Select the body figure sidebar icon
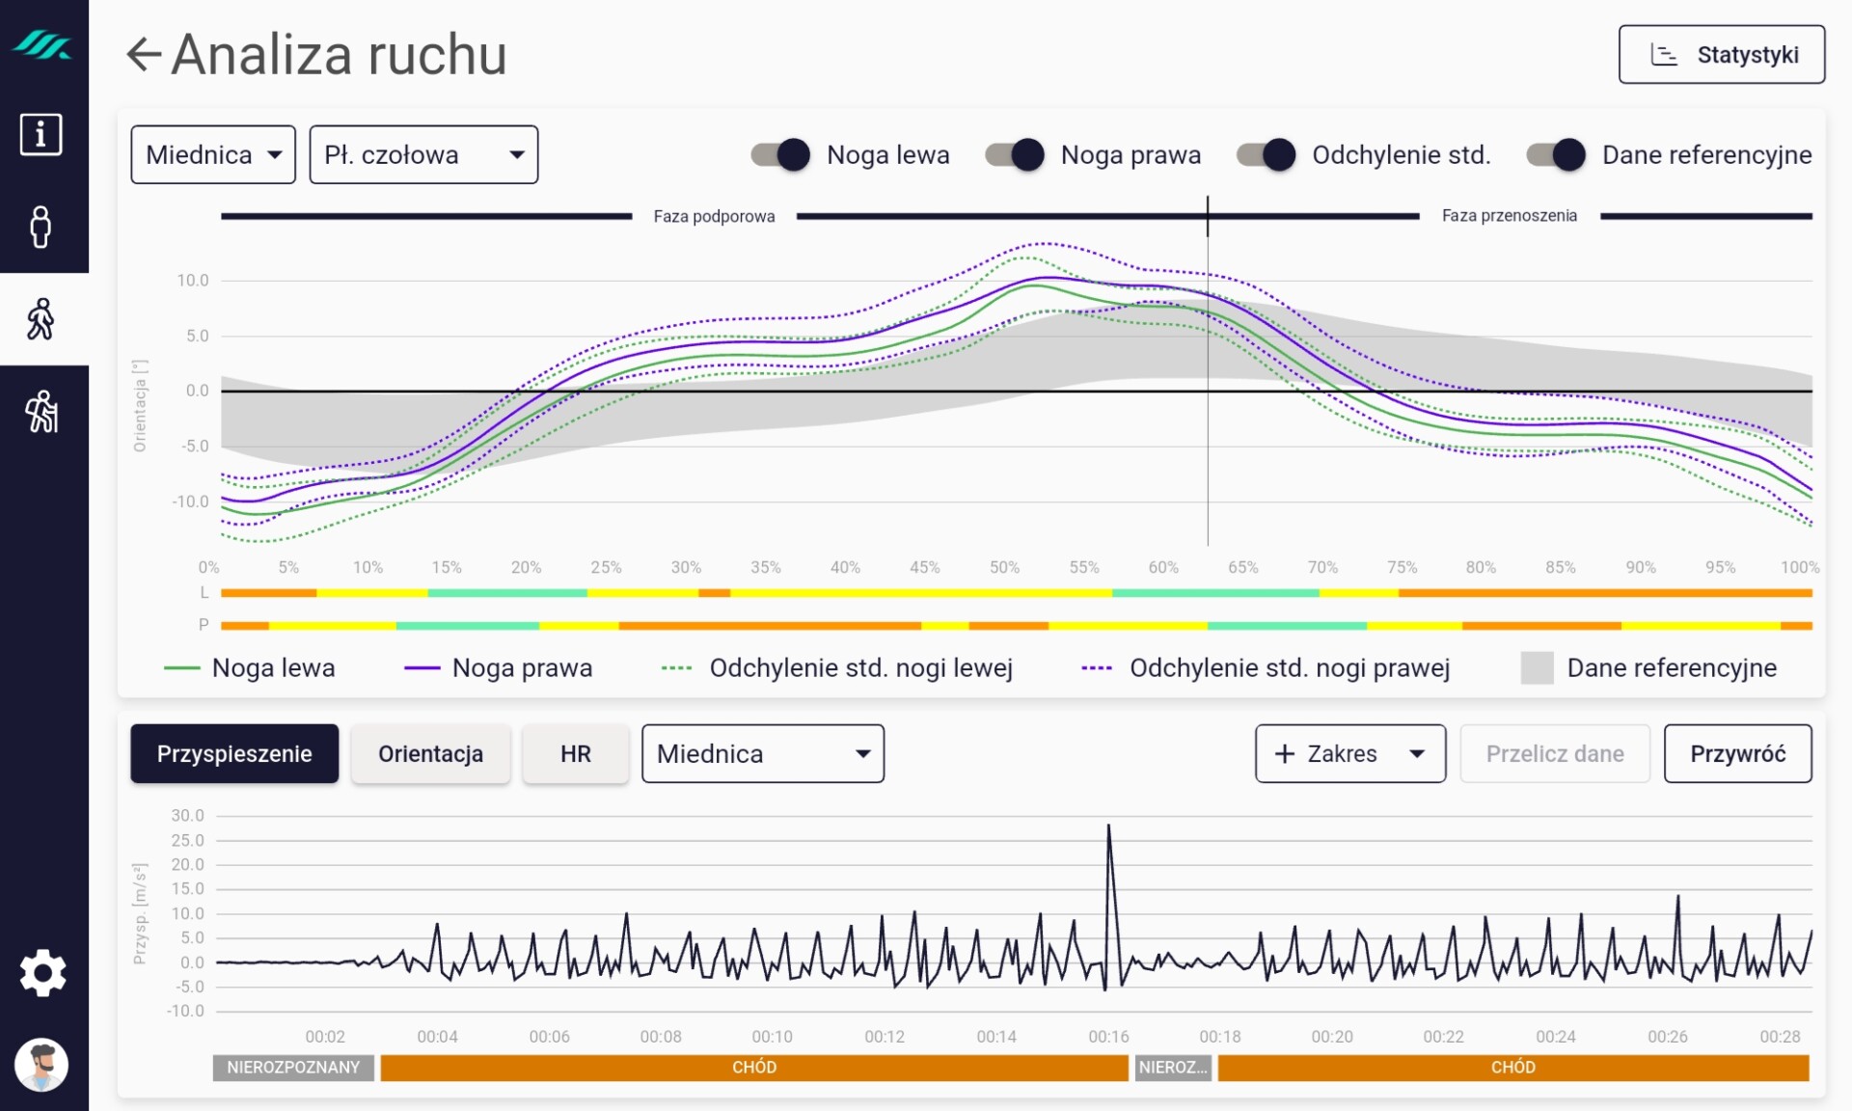This screenshot has height=1111, width=1852. click(41, 228)
